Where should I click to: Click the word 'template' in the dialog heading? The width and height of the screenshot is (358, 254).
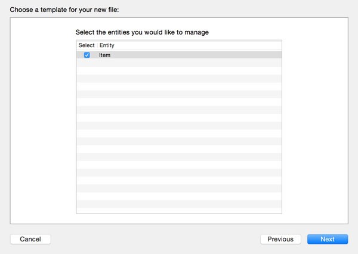pyautogui.click(x=54, y=10)
